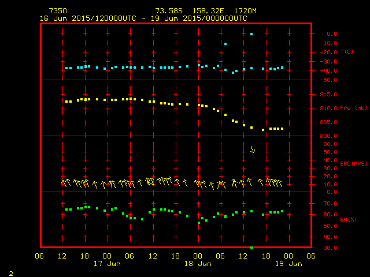Click the 1015.0 pressure tick label

[327, 94]
